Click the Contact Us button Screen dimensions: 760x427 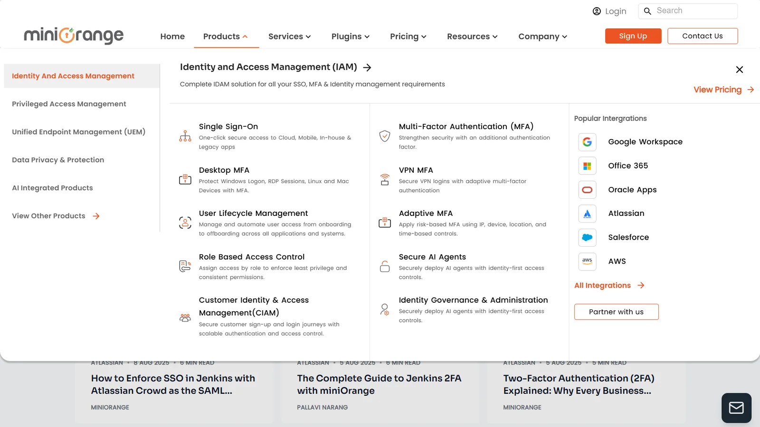click(703, 36)
